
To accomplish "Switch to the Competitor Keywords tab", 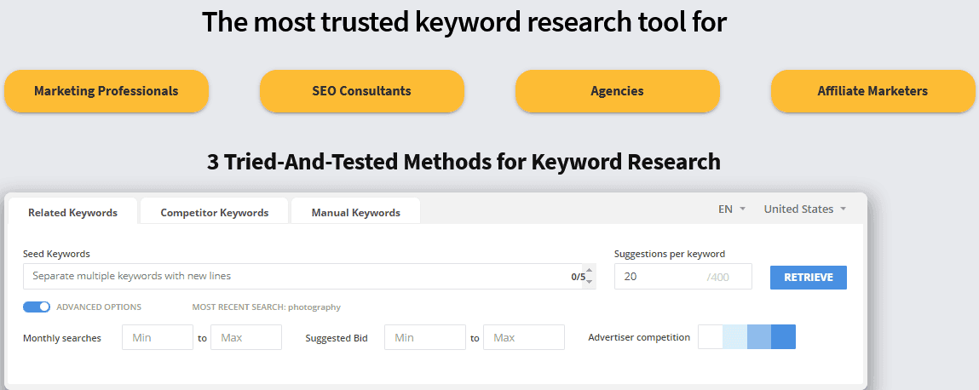I will point(215,212).
